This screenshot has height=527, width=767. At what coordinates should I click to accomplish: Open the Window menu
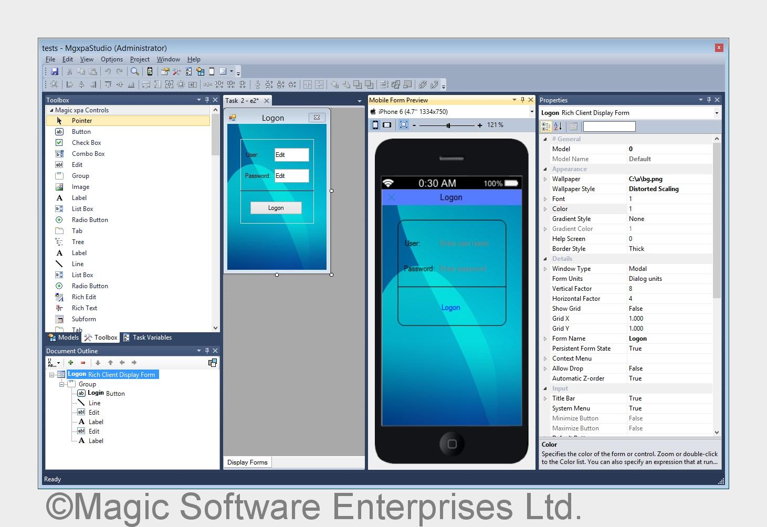pyautogui.click(x=169, y=59)
